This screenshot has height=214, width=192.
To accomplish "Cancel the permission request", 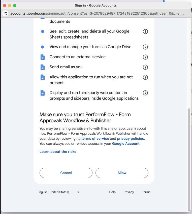I will [66, 173].
